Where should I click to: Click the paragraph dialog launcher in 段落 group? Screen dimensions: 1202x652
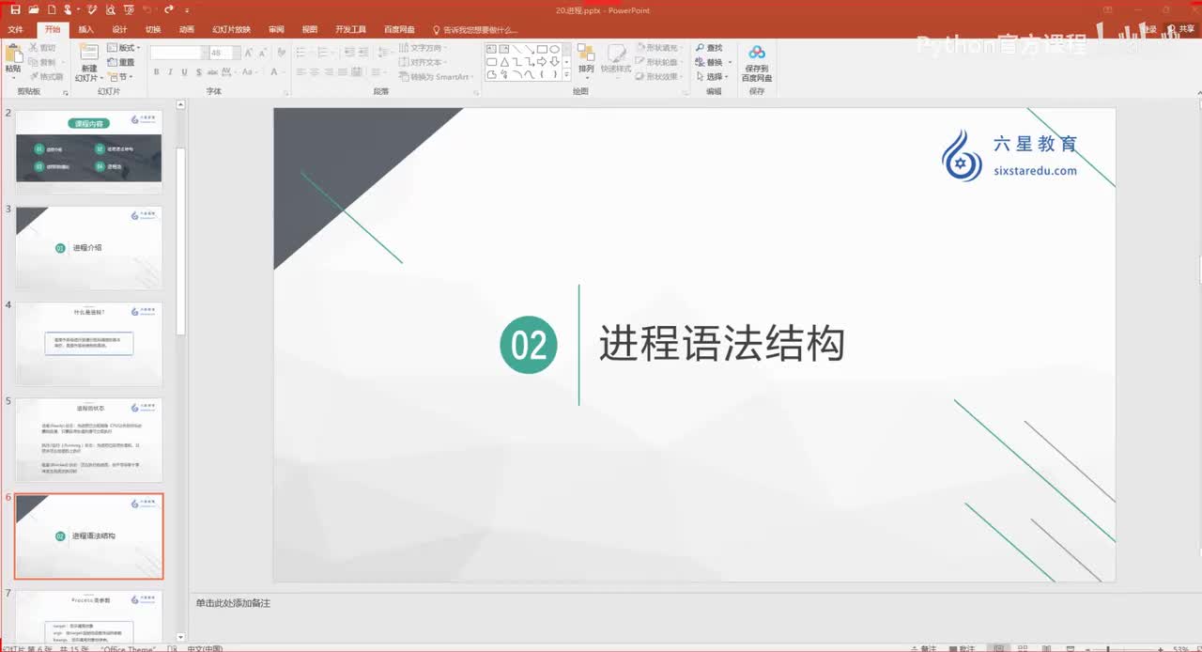[476, 92]
